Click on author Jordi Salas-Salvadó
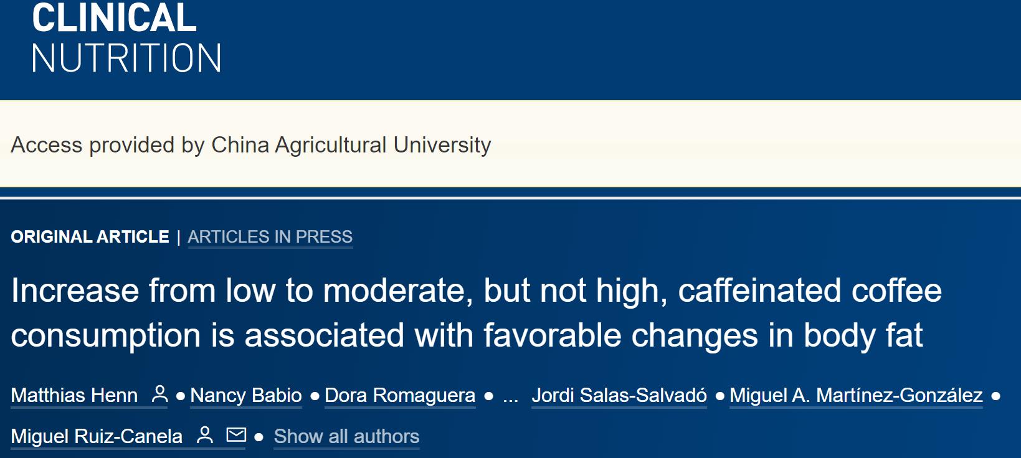The width and height of the screenshot is (1021, 458). [619, 395]
